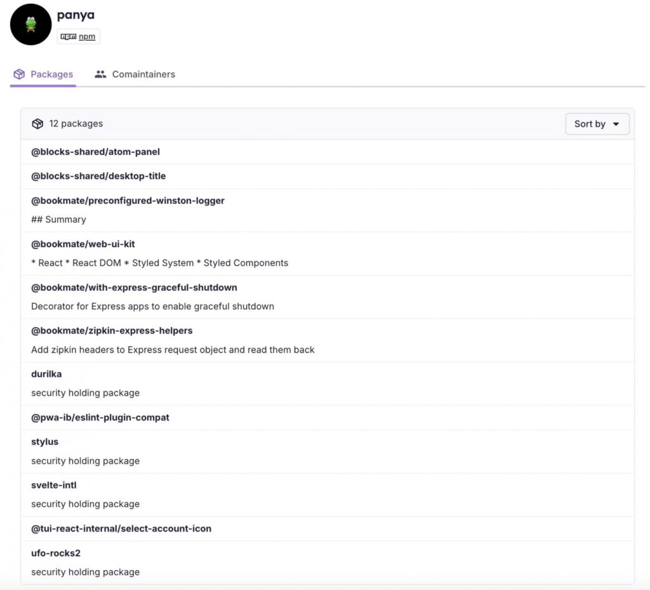Click the people icon next to Comaintainers

tap(100, 74)
